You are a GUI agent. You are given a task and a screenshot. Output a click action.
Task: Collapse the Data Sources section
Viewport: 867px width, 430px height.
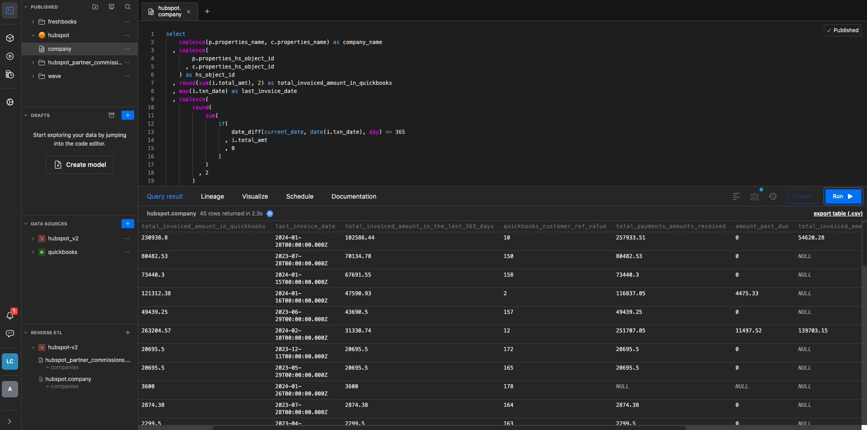[26, 224]
